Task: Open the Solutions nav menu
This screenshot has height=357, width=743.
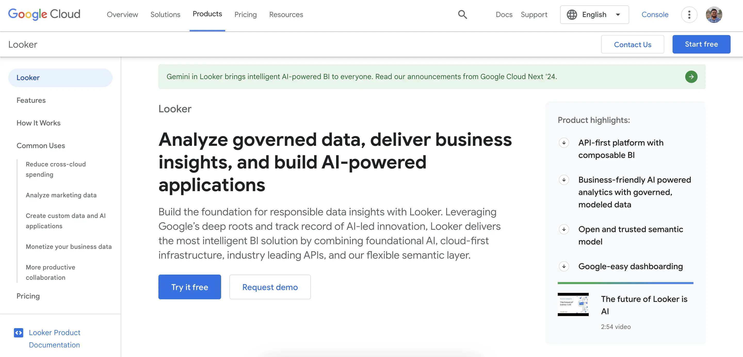Action: pos(165,14)
